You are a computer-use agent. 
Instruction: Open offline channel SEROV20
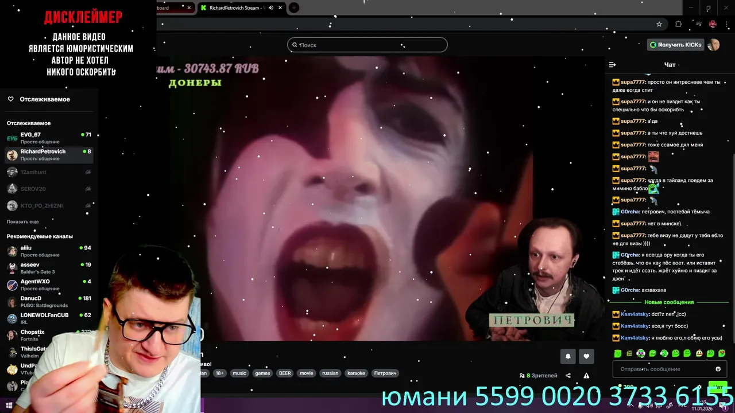(49, 189)
